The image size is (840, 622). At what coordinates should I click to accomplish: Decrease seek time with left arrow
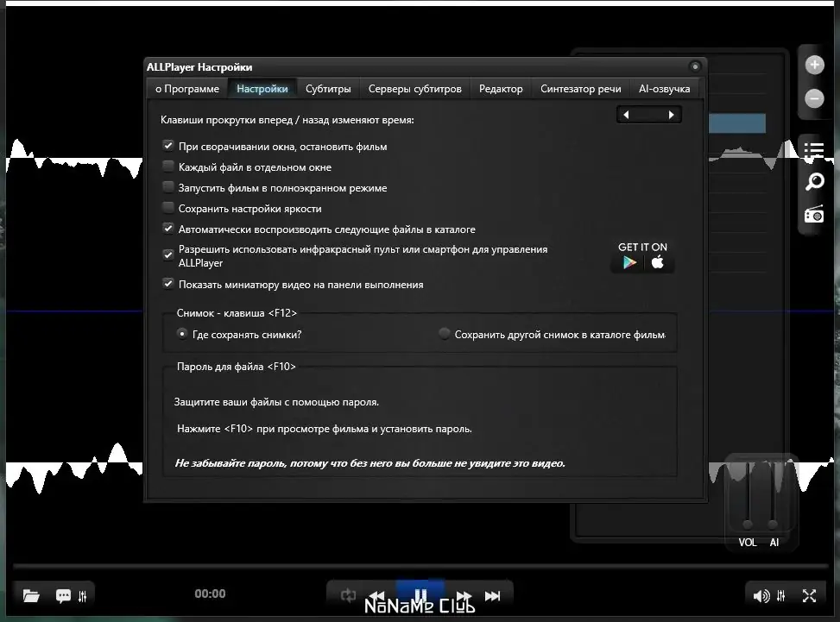pyautogui.click(x=626, y=115)
